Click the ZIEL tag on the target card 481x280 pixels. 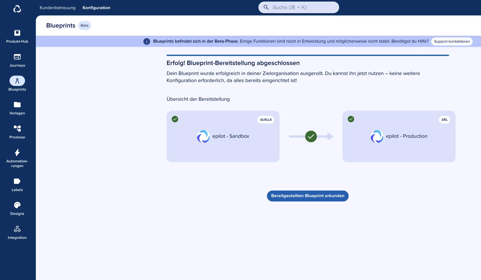445,120
